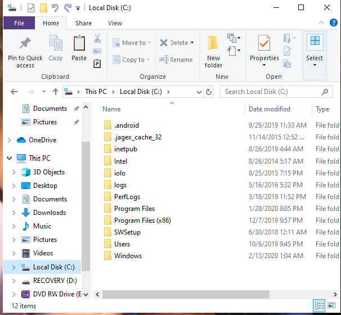
Task: Click the Rename button
Action: [176, 60]
